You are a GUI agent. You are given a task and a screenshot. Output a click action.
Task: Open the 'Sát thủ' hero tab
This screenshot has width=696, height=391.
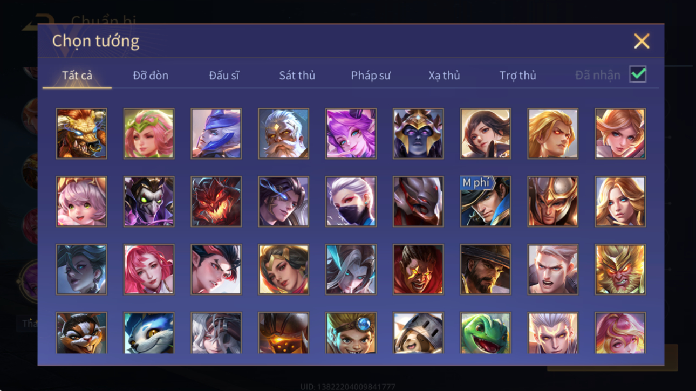coord(297,76)
